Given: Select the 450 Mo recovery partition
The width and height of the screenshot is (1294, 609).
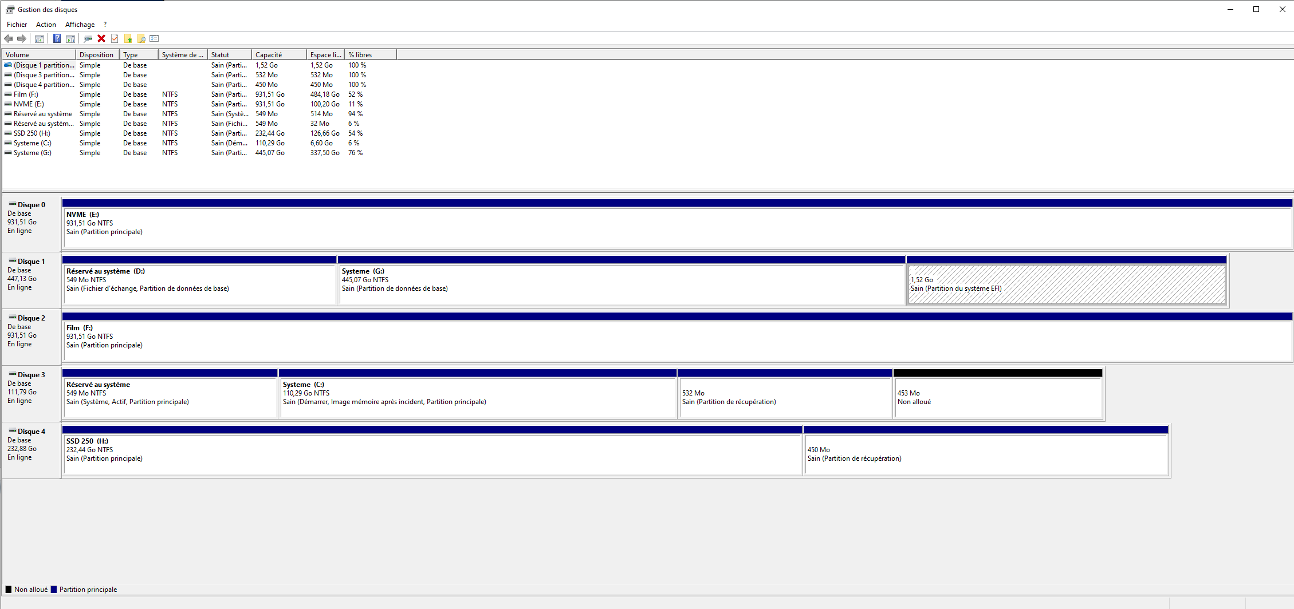Looking at the screenshot, I should coord(986,450).
